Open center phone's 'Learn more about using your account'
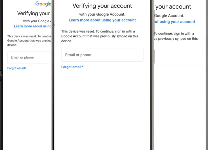This screenshot has height=150, width=208. pos(102,20)
